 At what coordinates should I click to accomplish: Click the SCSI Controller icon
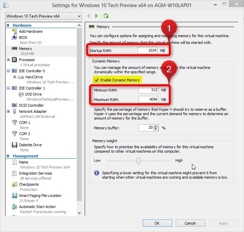pyautogui.click(x=15, y=105)
